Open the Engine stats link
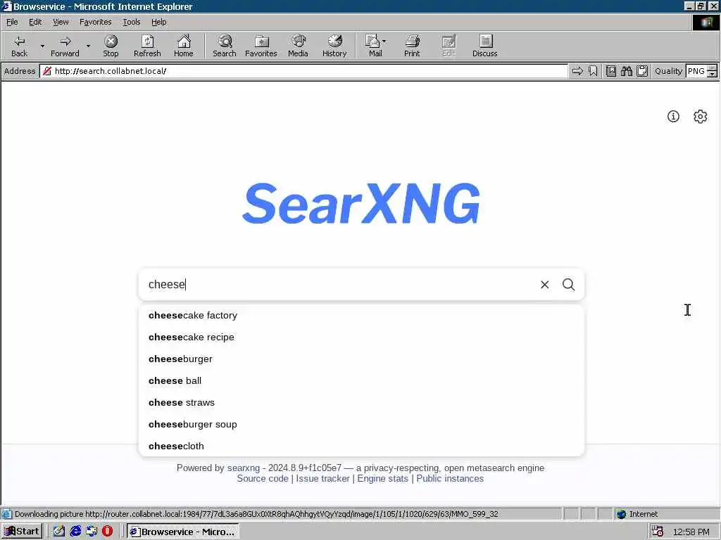 tap(382, 478)
